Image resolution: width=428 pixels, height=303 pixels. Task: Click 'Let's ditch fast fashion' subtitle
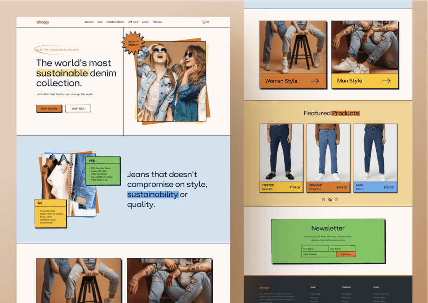click(65, 94)
